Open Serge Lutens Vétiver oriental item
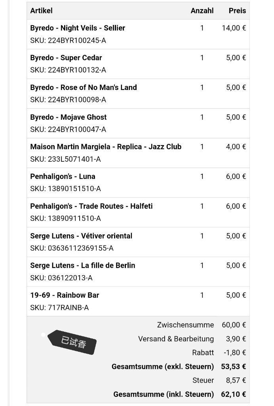Image resolution: width=274 pixels, height=406 pixels. coord(81,236)
